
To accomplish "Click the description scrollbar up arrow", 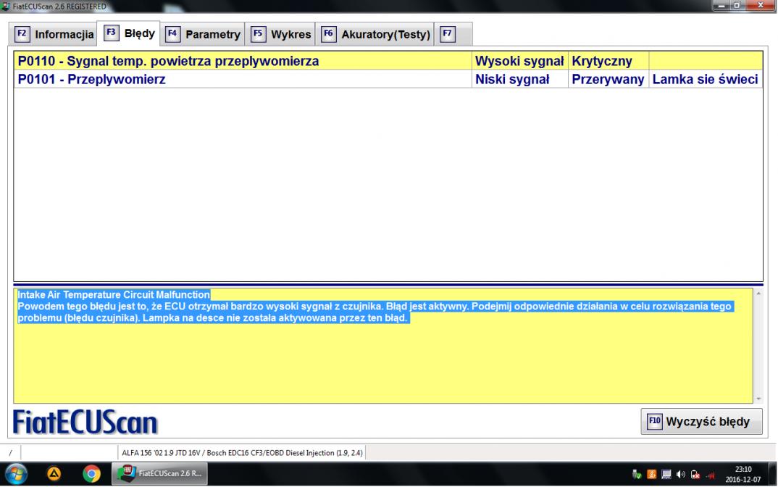I will (x=758, y=294).
